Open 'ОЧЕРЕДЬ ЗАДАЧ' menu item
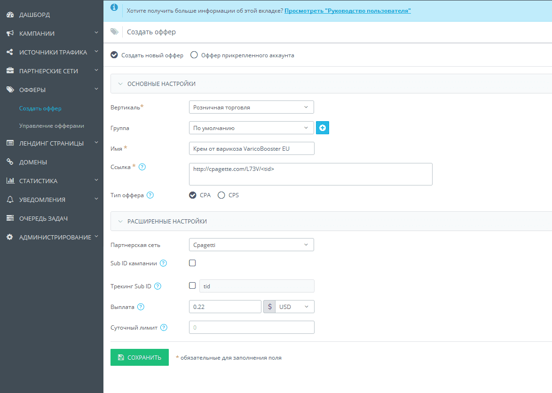The width and height of the screenshot is (552, 393). pos(43,219)
